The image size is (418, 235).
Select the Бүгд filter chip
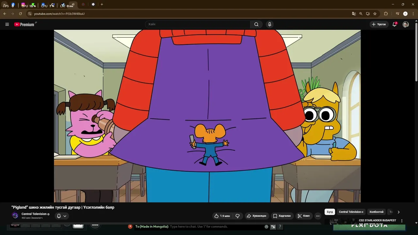tap(330, 212)
